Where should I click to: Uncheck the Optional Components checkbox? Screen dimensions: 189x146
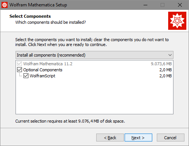tap(19, 70)
